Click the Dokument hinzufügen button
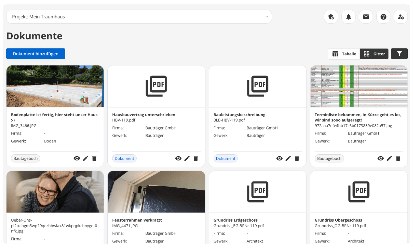The image size is (413, 248). (x=36, y=54)
